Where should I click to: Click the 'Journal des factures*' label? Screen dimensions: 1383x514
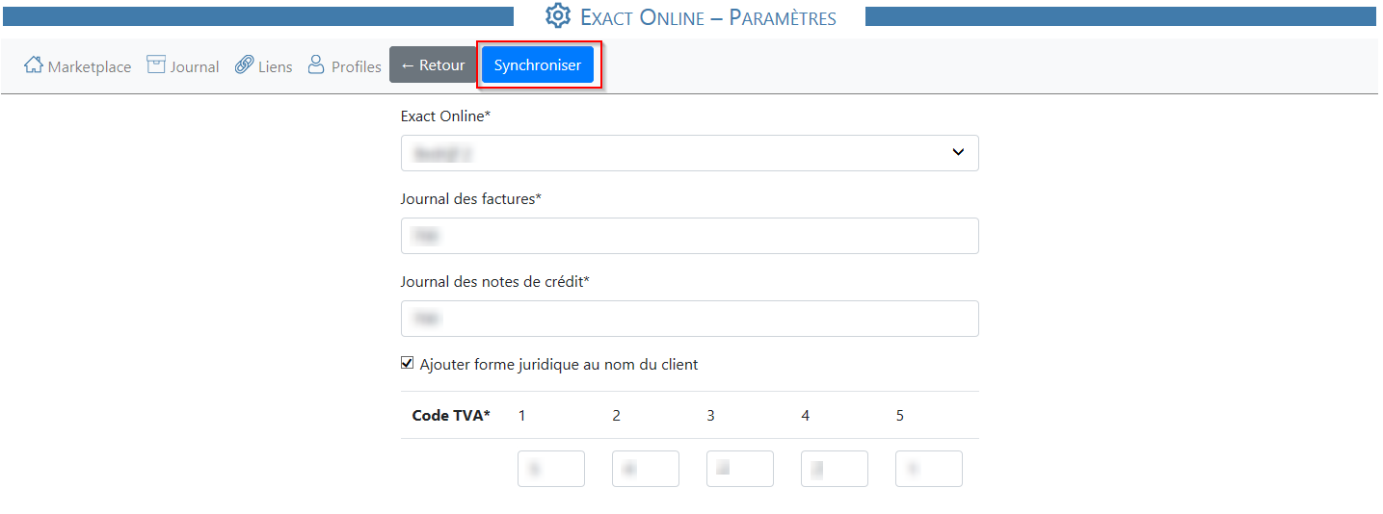470,199
